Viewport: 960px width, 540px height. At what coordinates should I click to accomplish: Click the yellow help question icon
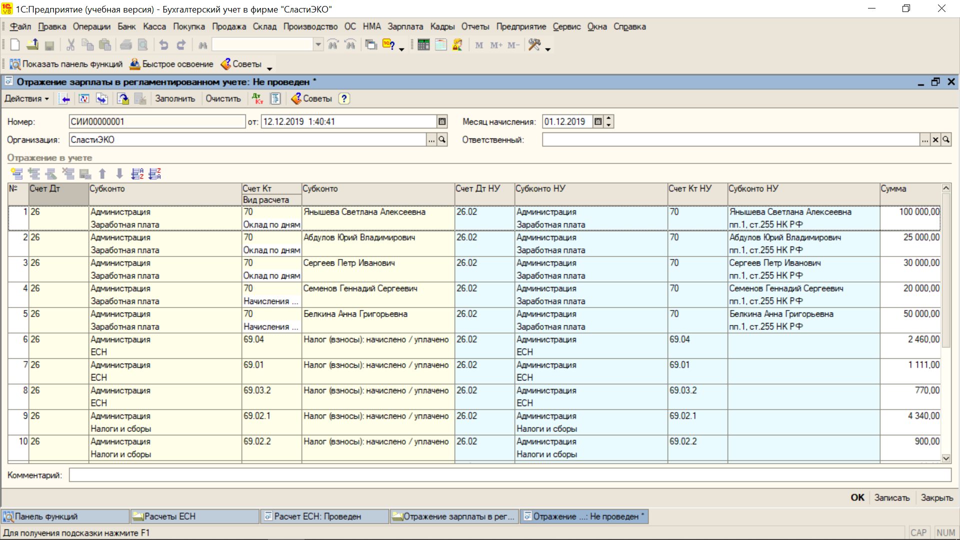(344, 98)
